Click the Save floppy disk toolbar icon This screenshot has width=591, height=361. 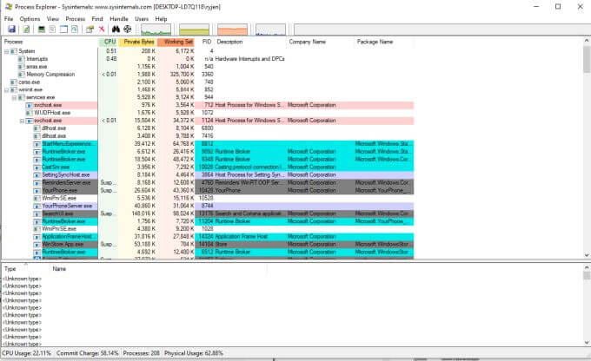pyautogui.click(x=11, y=29)
